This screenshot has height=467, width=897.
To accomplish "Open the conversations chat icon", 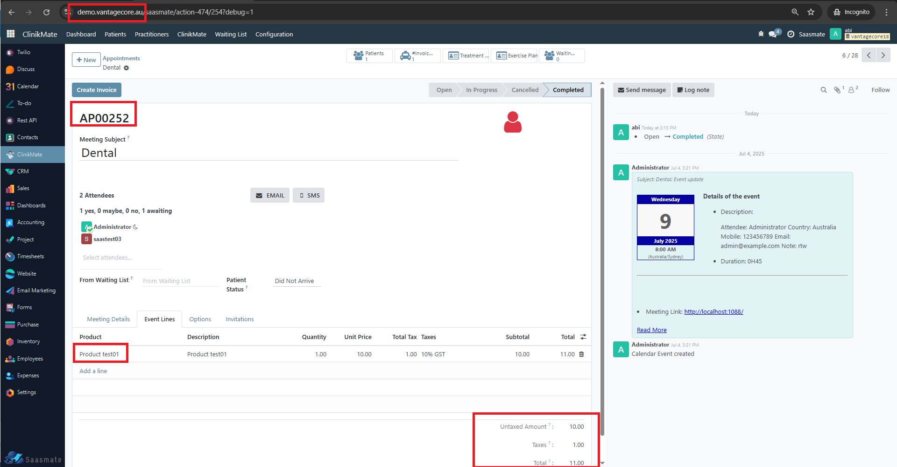I will point(773,34).
